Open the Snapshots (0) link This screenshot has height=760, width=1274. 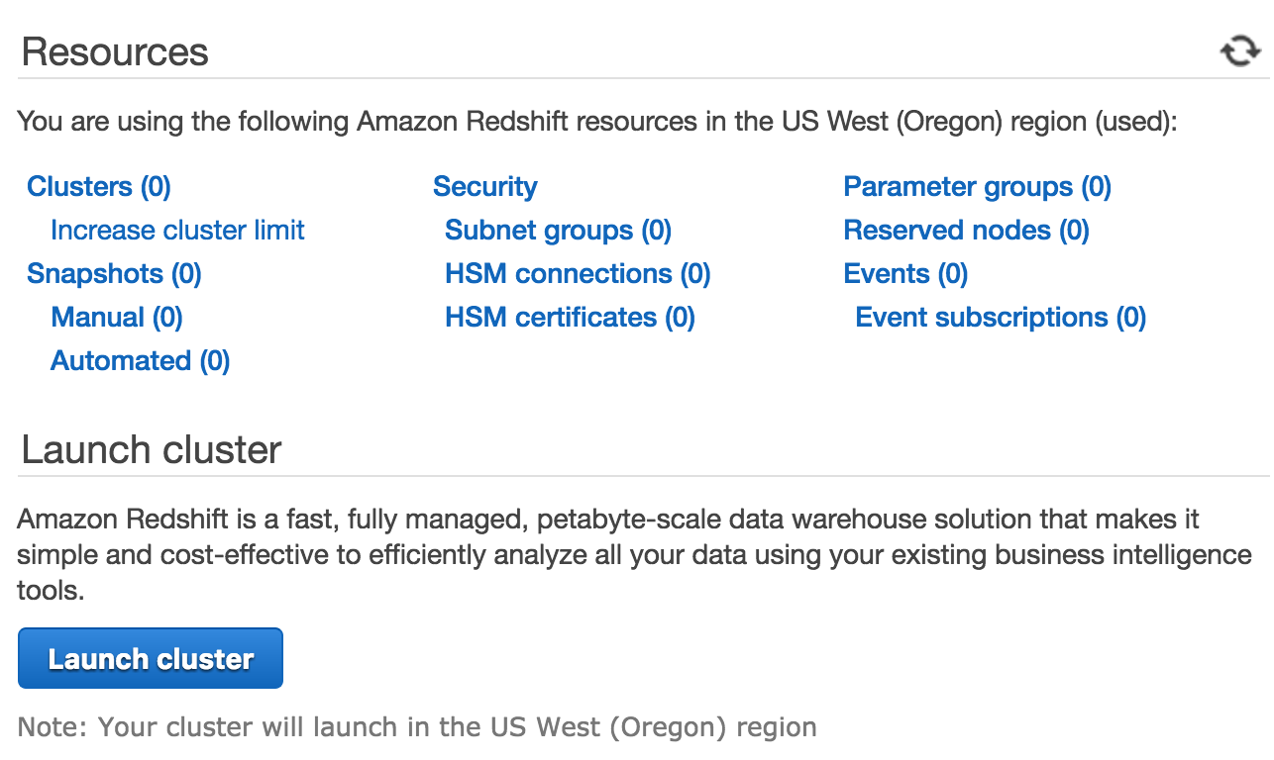(x=114, y=274)
